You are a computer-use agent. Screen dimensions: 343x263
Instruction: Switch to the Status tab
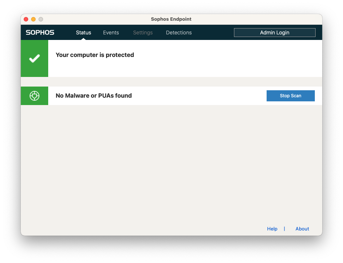click(83, 33)
